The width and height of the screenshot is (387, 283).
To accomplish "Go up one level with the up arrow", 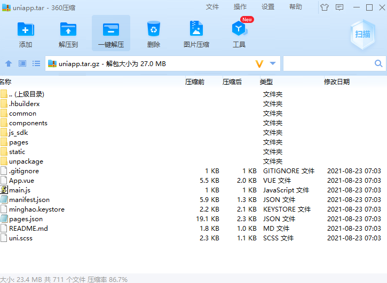I will click(x=9, y=63).
